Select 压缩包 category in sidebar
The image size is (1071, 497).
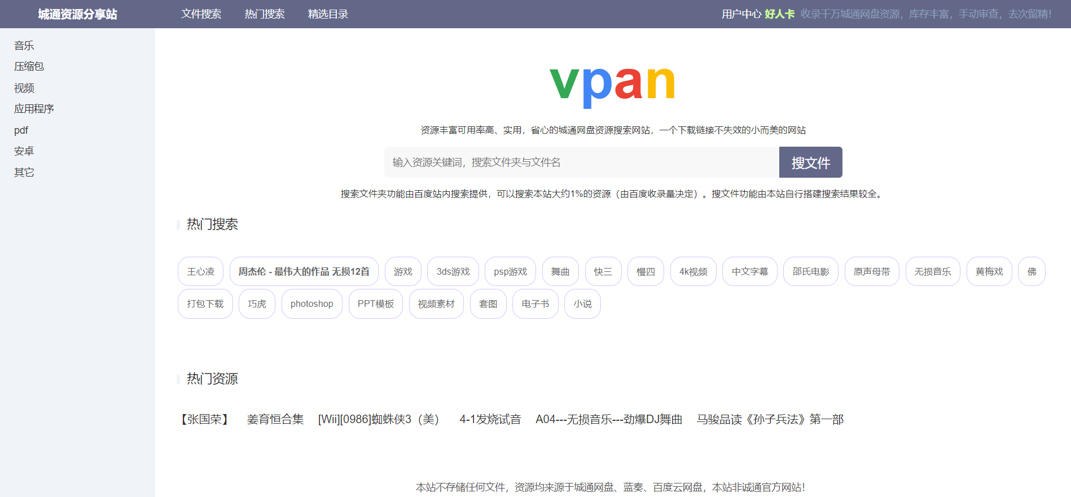(29, 67)
